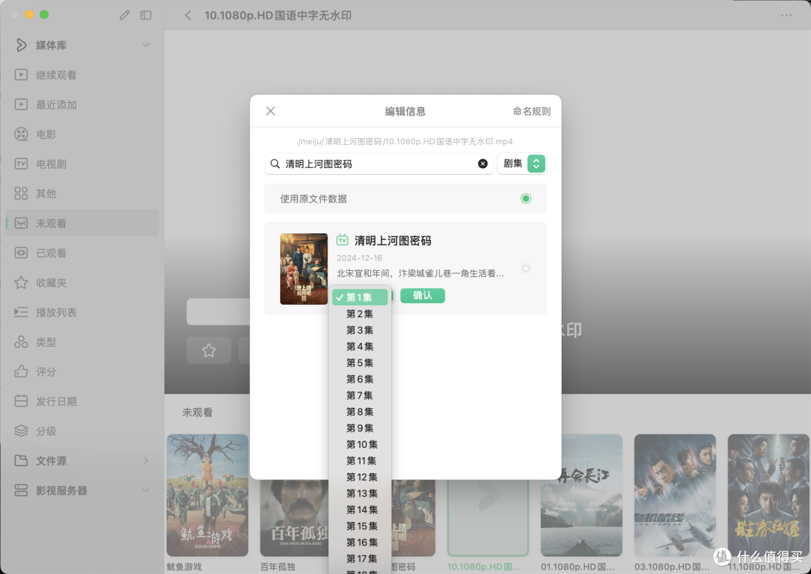Viewport: 811px width, 574px height.
Task: Click the 已观看 sidebar icon
Action: (21, 253)
